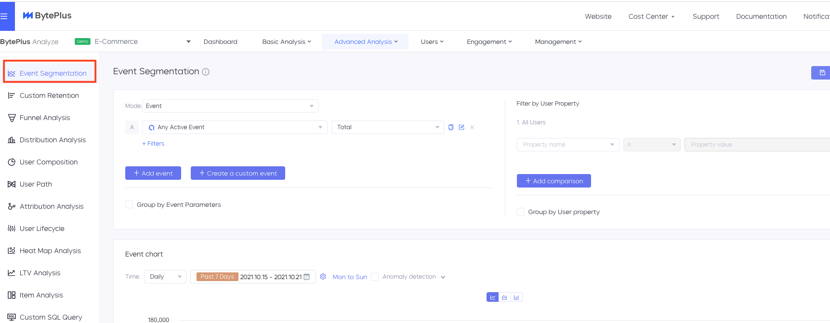Open the Support link
830x323 pixels.
coord(706,16)
